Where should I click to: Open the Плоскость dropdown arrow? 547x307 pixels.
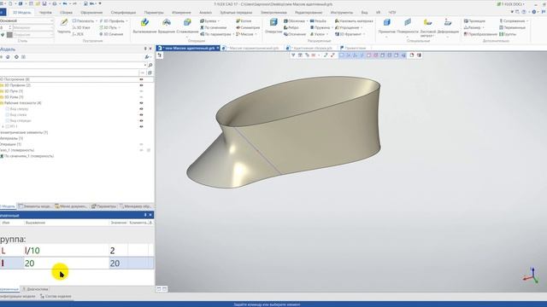click(x=96, y=20)
